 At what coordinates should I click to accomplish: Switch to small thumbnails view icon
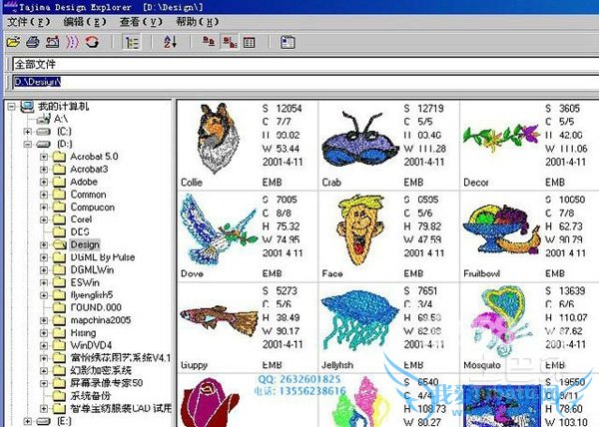pos(209,41)
